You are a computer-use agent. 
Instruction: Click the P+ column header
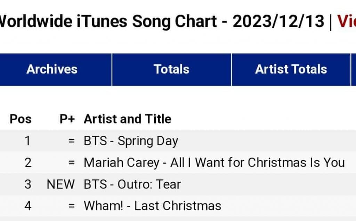point(67,119)
